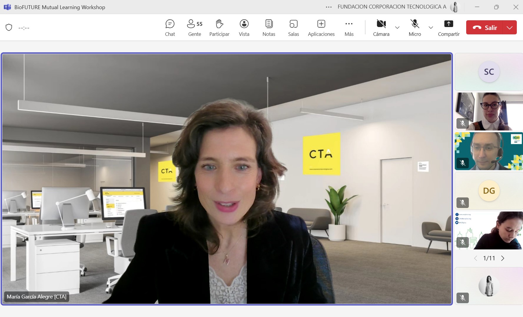The width and height of the screenshot is (523, 317).
Task: Open the Chat panel
Action: pyautogui.click(x=170, y=28)
